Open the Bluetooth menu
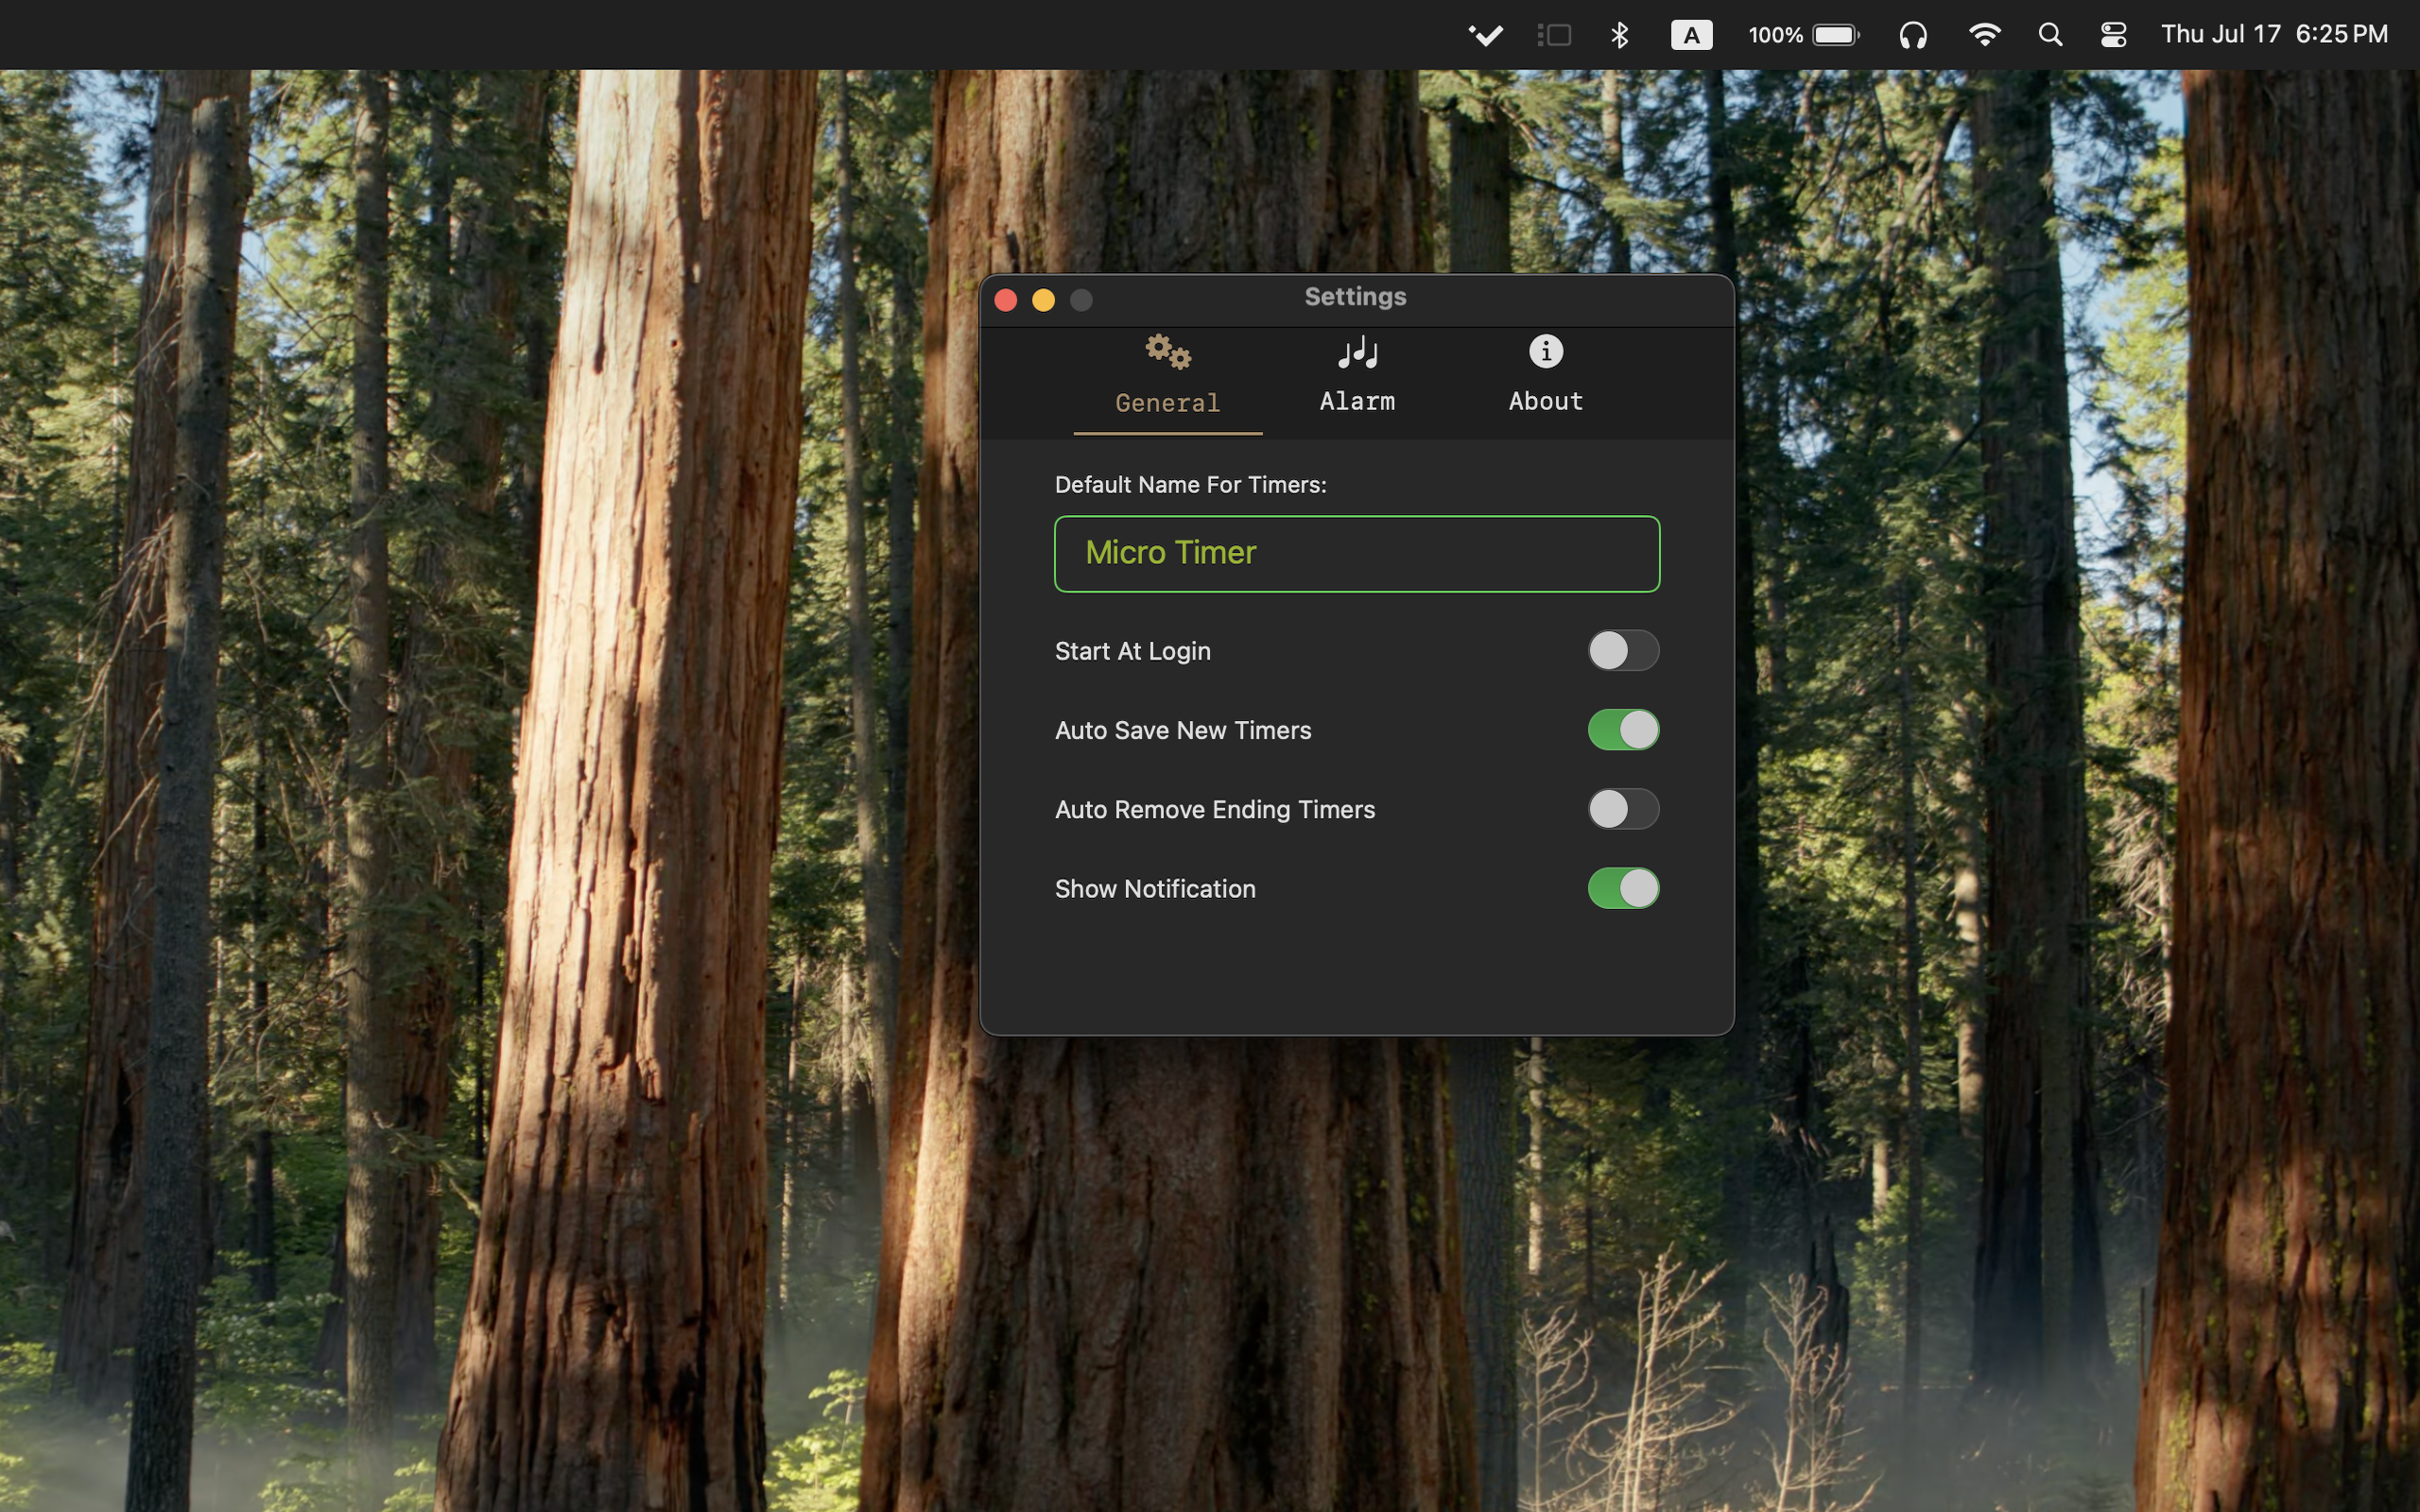This screenshot has height=1512, width=2420. point(1620,35)
